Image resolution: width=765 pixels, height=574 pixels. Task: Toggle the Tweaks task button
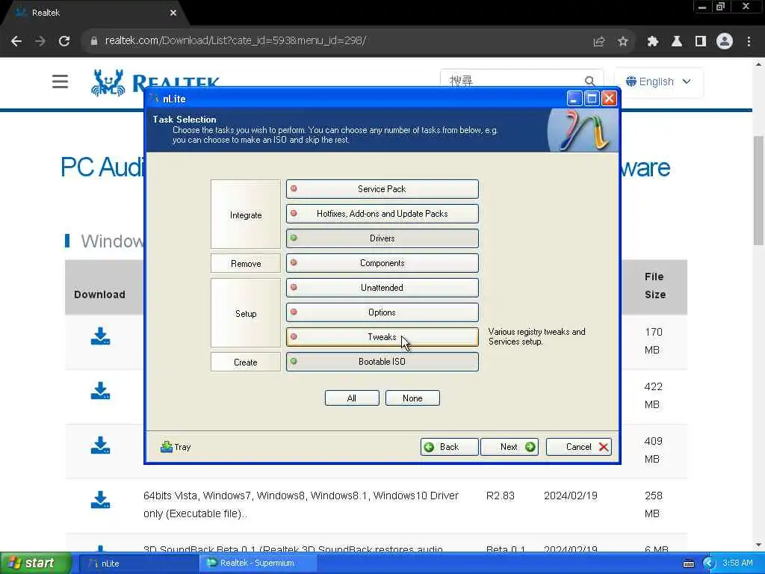click(382, 337)
